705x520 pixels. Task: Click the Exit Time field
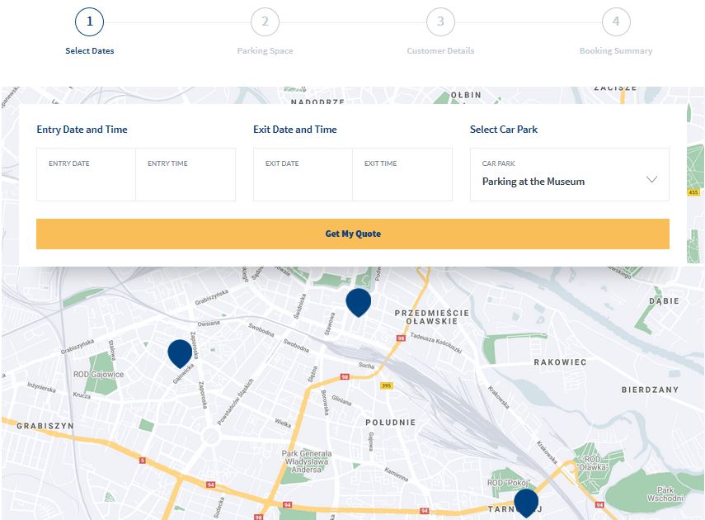402,174
